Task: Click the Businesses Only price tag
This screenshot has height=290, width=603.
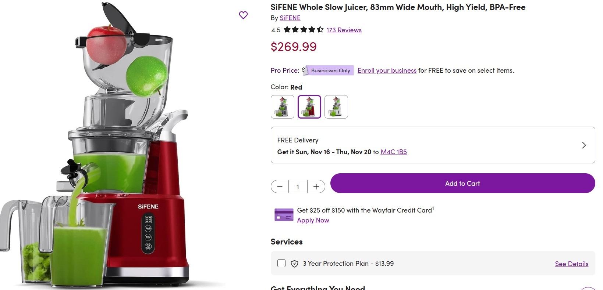Action: click(x=330, y=70)
